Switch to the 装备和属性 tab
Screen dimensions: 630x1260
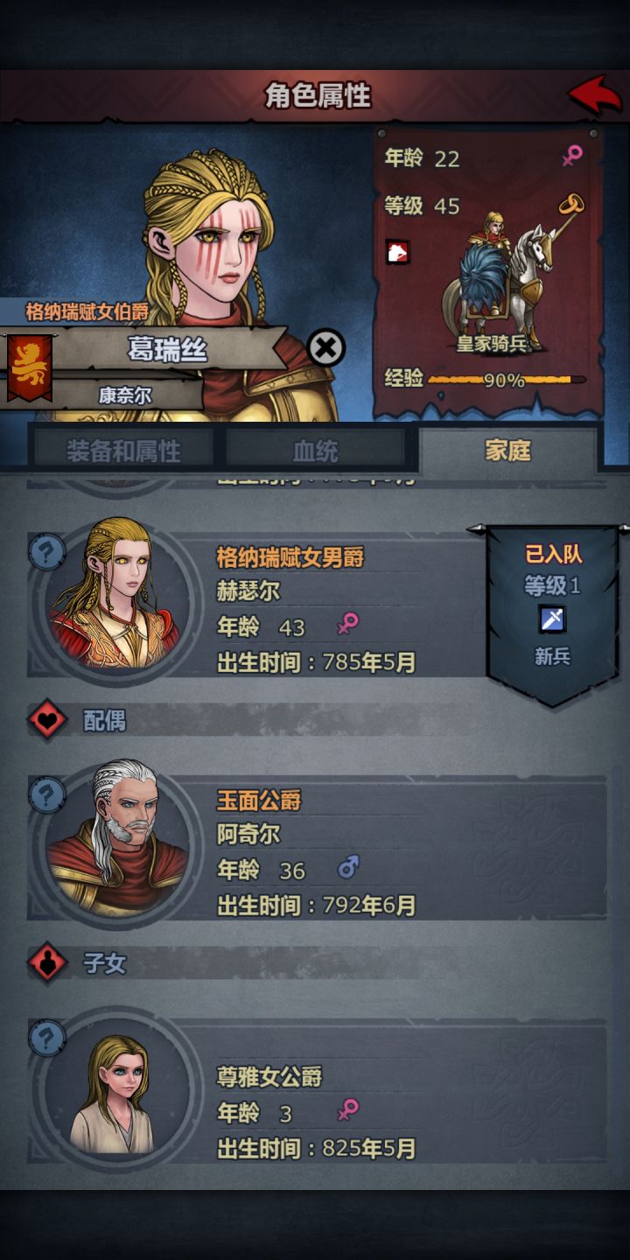(x=123, y=451)
